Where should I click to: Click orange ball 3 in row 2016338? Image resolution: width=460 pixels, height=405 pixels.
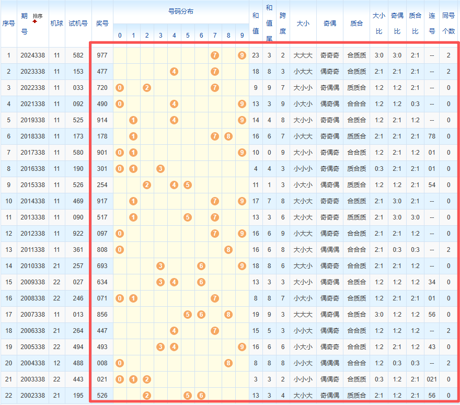160,168
